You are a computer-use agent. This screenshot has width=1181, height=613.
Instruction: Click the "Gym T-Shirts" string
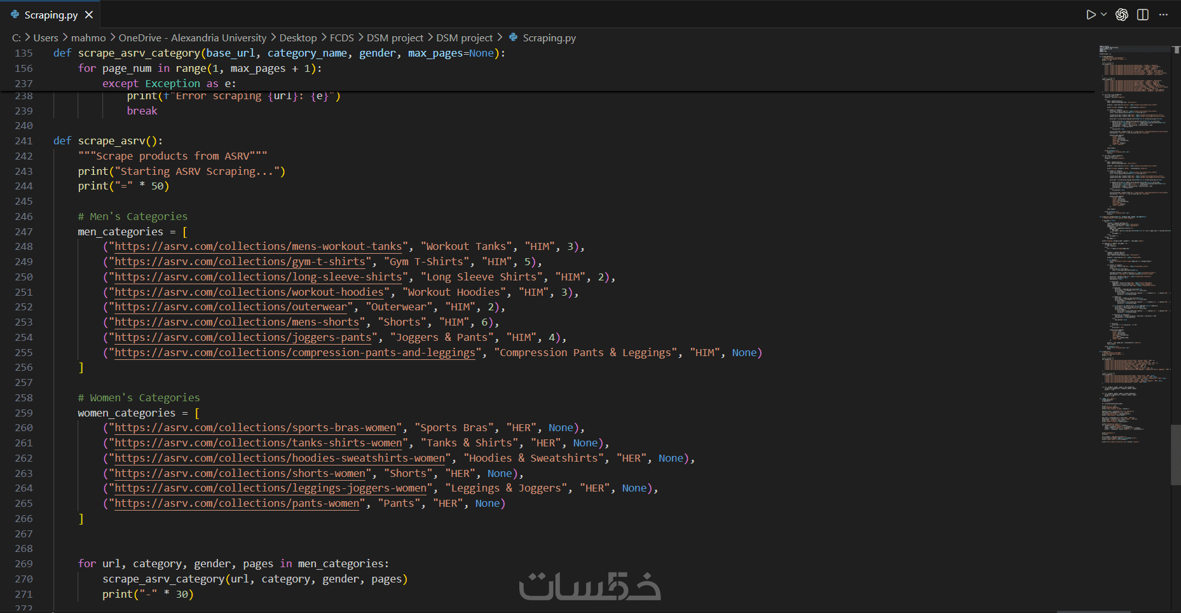coord(427,262)
